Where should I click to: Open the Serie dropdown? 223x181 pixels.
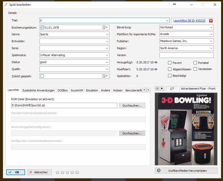click(x=107, y=48)
